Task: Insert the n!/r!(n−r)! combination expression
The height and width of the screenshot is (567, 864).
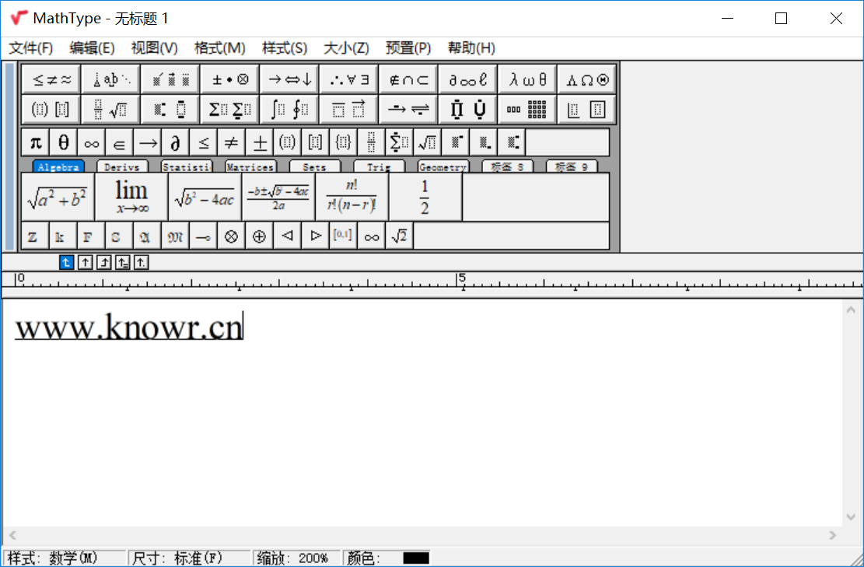Action: click(352, 198)
